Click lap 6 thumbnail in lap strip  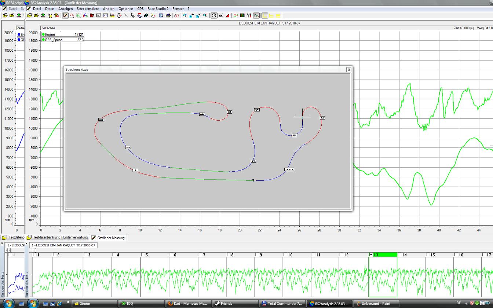pyautogui.click(x=183, y=277)
